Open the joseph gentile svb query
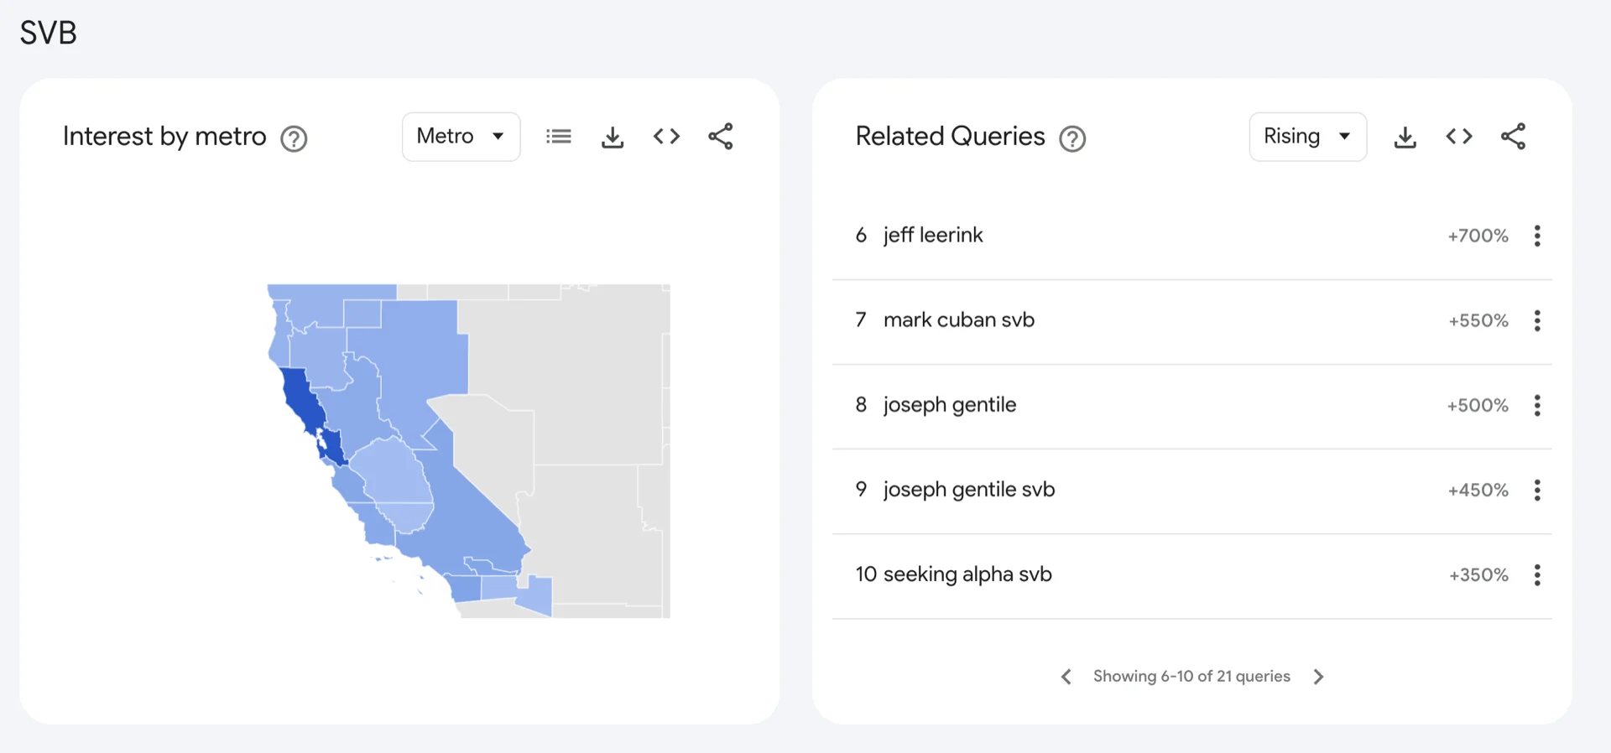Screen dimensions: 1611x753 968,490
